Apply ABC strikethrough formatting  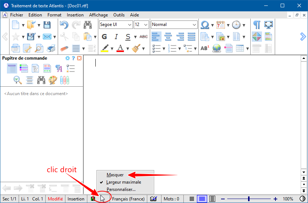144,37
